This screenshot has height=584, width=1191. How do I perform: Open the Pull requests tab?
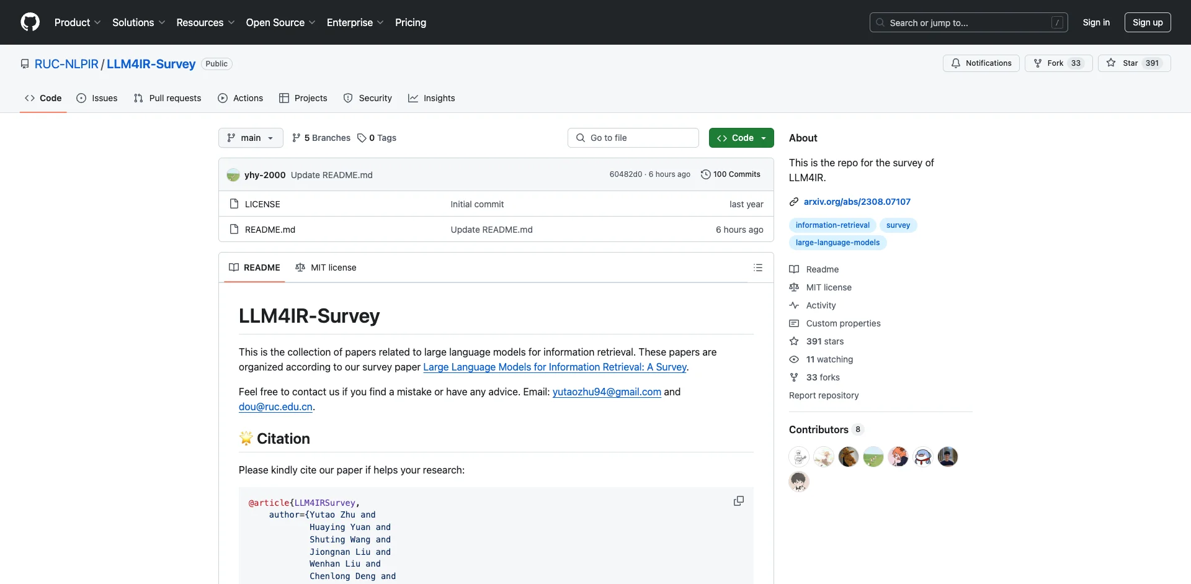coord(167,98)
